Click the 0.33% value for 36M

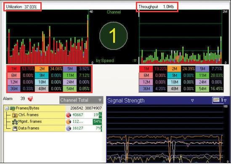click(28, 89)
